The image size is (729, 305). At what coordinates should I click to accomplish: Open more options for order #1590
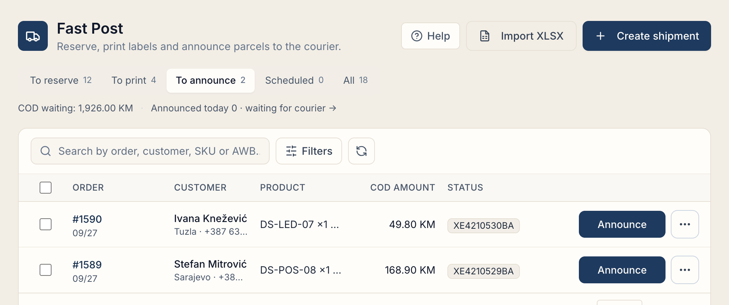click(685, 224)
